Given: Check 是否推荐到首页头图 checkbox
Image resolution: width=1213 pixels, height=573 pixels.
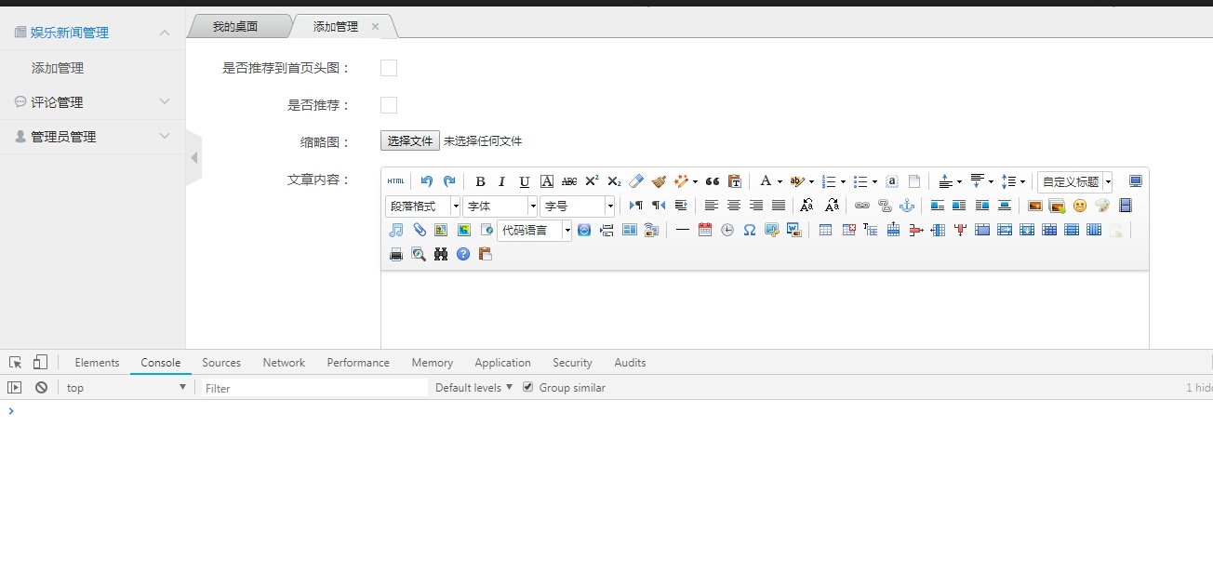Looking at the screenshot, I should (389, 68).
